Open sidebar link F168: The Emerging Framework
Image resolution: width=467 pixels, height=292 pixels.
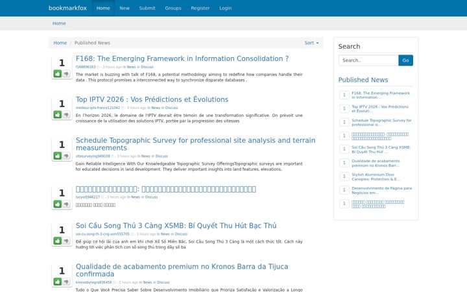click(x=381, y=95)
